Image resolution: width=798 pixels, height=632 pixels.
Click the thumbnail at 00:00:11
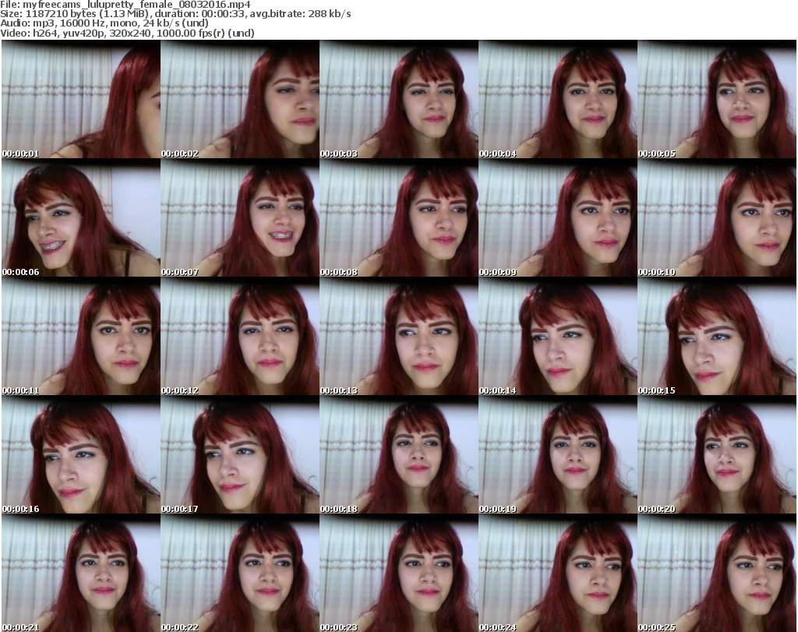[x=80, y=337]
